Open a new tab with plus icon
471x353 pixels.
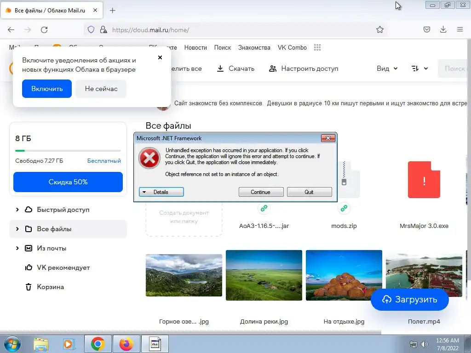pyautogui.click(x=112, y=11)
